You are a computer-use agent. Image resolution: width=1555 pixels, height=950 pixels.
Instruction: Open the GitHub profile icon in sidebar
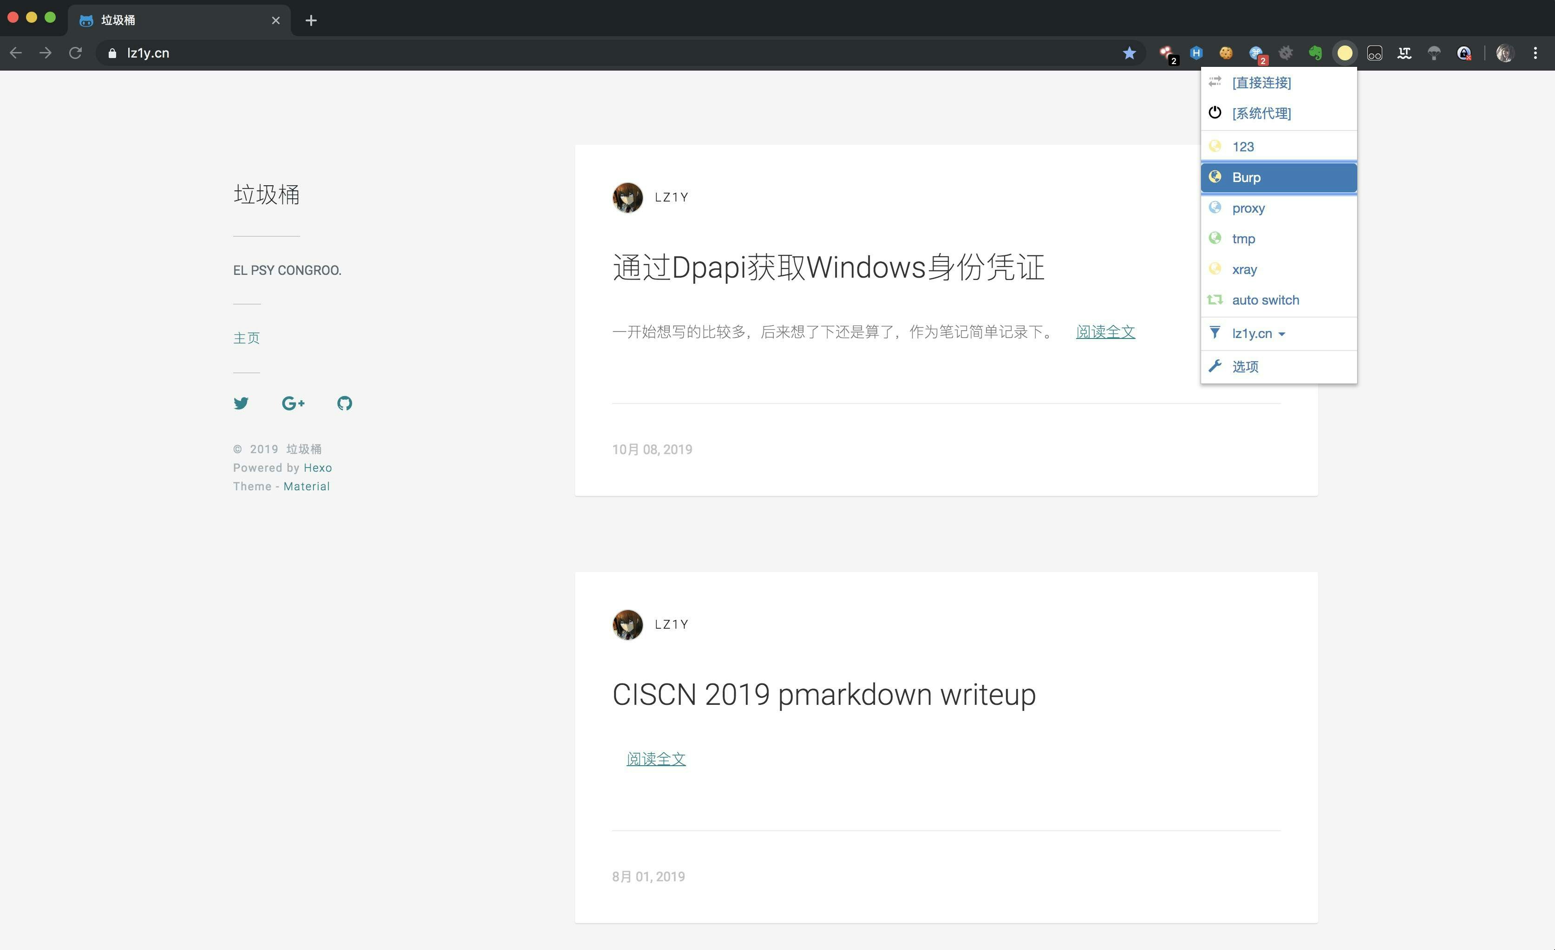pos(345,403)
